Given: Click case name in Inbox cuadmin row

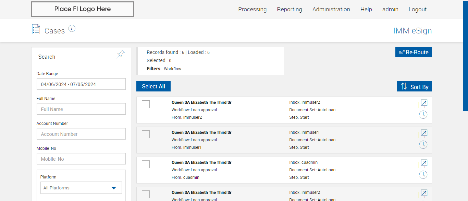Looking at the screenshot, I should pos(201,162).
